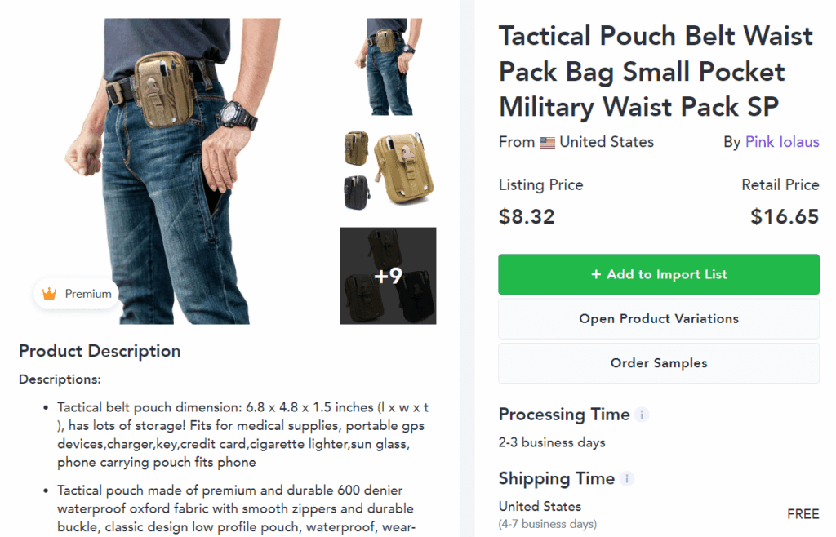Click the product title text
Viewport: 836px width, 537px height.
pyautogui.click(x=656, y=71)
